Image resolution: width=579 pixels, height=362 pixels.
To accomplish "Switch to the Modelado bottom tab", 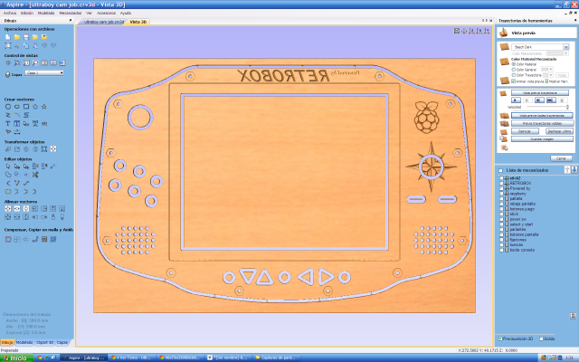I will (x=24, y=342).
